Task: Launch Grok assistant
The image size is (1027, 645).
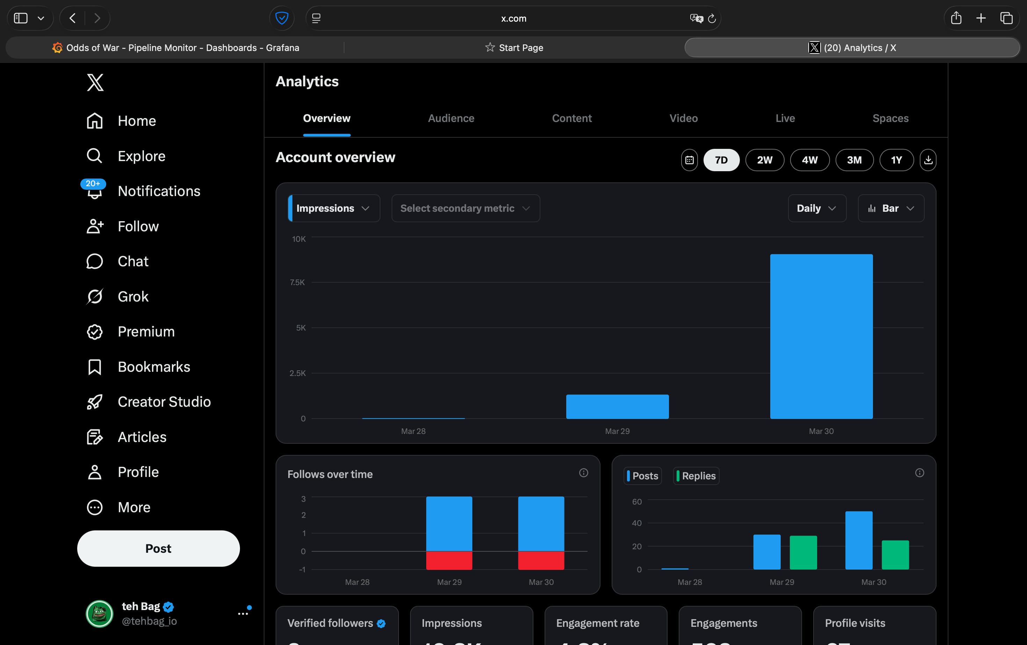Action: click(x=117, y=297)
